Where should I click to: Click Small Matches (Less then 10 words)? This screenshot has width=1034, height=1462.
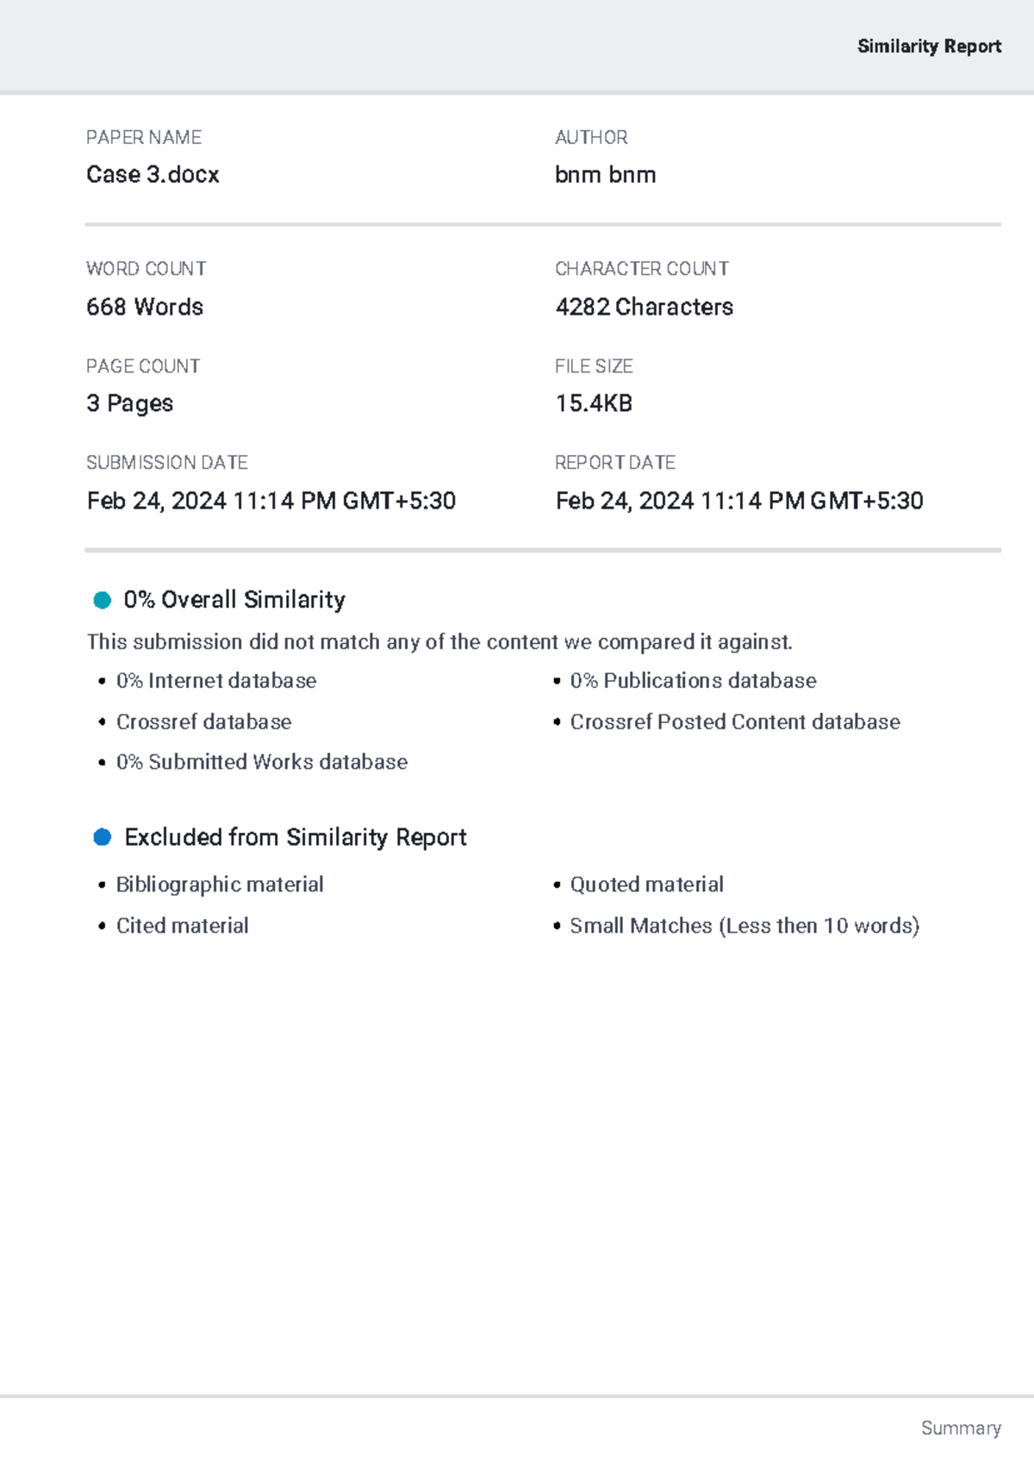tap(744, 926)
